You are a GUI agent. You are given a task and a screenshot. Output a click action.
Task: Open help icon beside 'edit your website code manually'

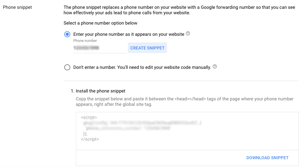pos(215,67)
